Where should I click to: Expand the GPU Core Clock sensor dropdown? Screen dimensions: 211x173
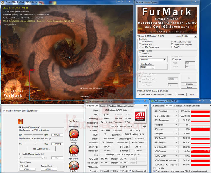(x=176, y=112)
